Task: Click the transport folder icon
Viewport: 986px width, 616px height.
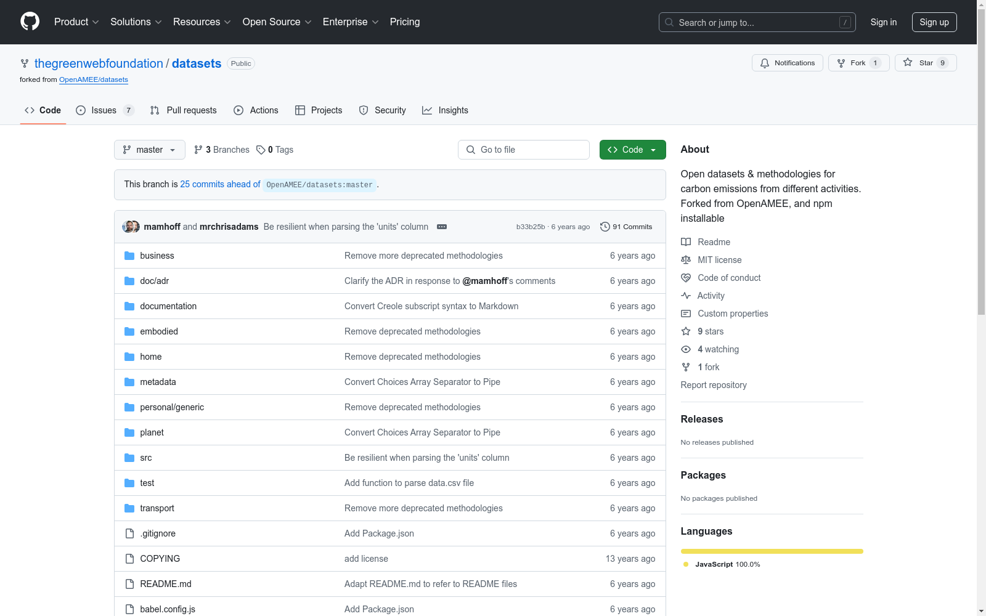Action: (x=129, y=508)
